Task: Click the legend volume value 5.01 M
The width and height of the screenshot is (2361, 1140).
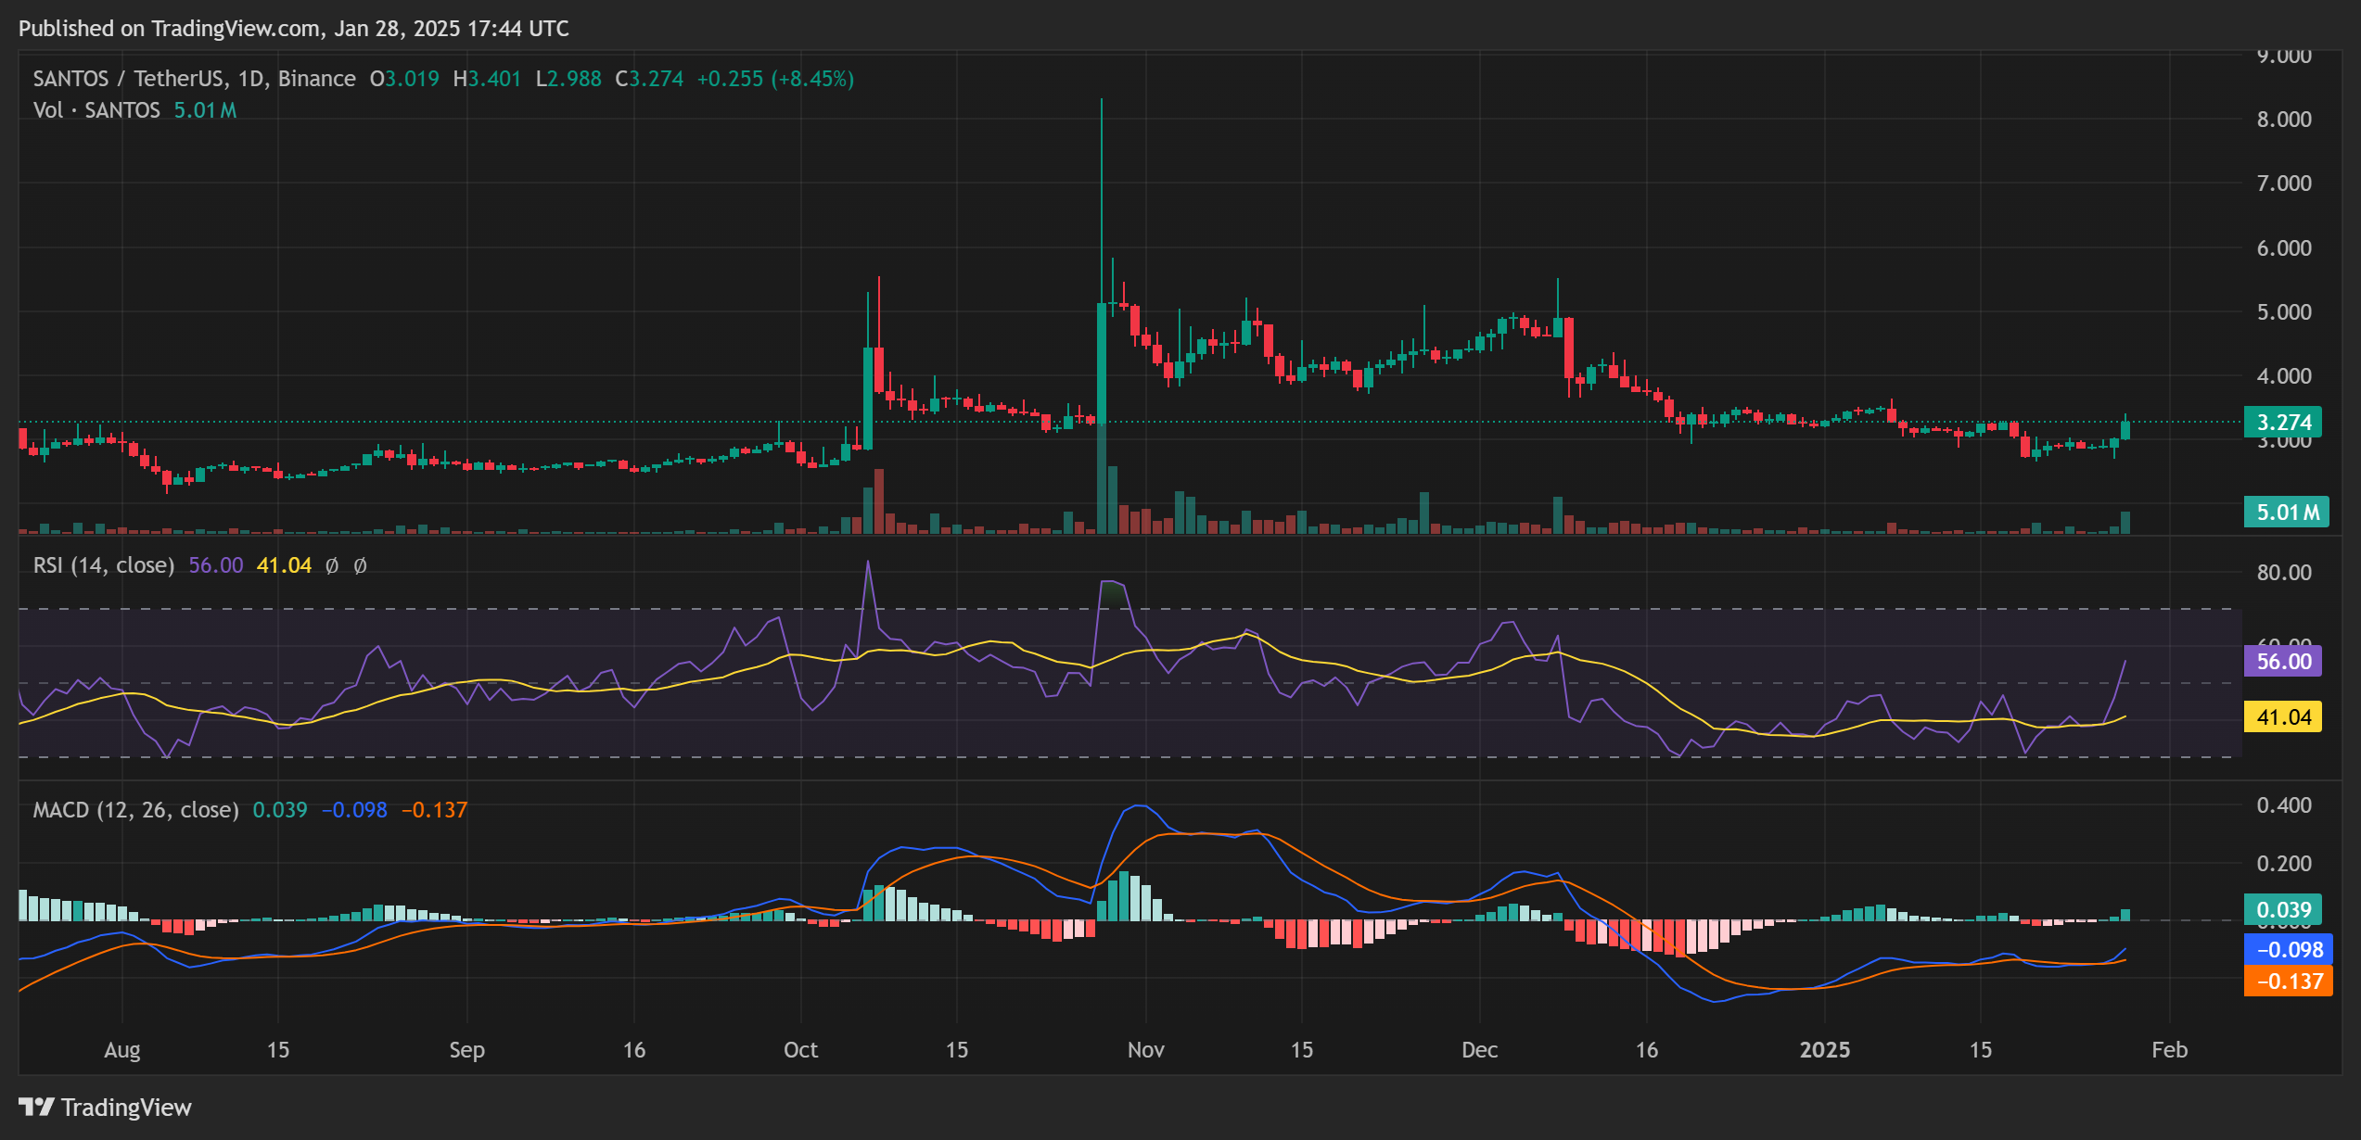Action: 205,110
